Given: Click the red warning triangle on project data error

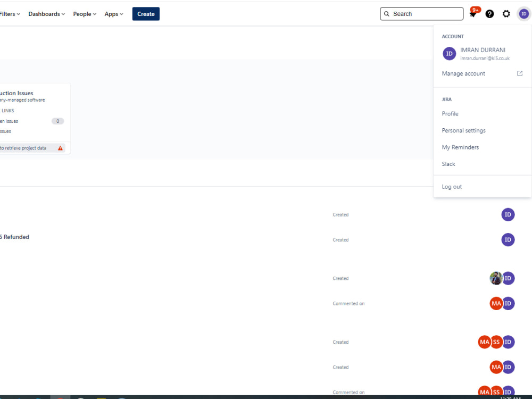Looking at the screenshot, I should (60, 148).
